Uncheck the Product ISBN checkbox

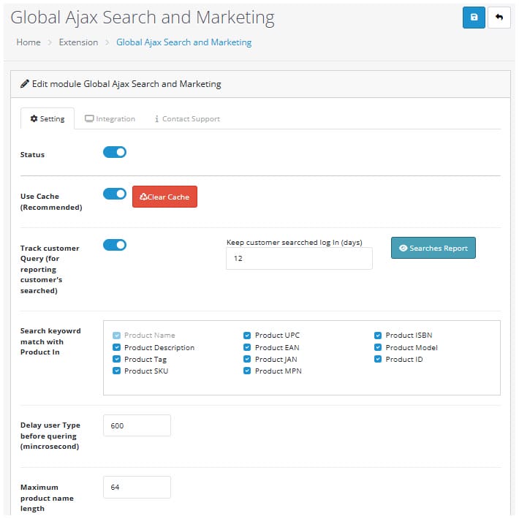point(378,336)
